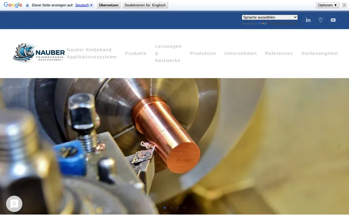This screenshot has width=349, height=218.
Task: Open the LinkedIn profile icon
Action: pyautogui.click(x=308, y=20)
